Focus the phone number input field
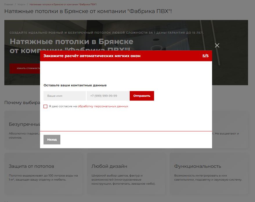 (x=108, y=96)
